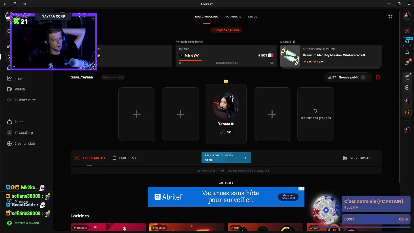The width and height of the screenshot is (414, 233).
Task: Open the party group icon in right bar
Action: coord(407,77)
